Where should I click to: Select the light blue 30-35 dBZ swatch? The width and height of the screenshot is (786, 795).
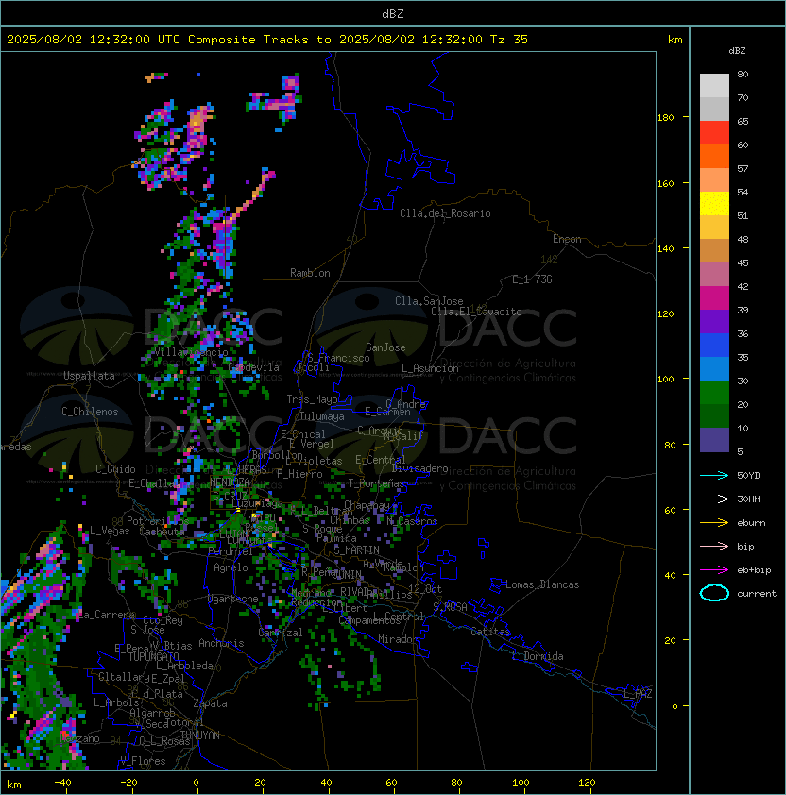(x=714, y=369)
